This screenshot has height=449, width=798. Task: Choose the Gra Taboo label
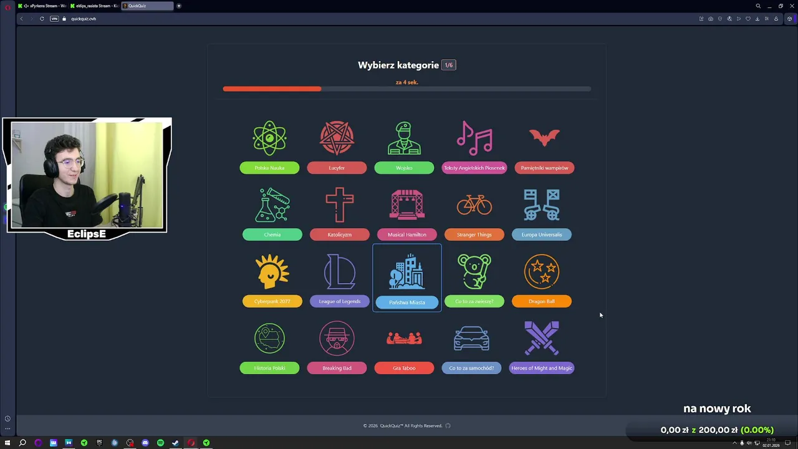404,368
